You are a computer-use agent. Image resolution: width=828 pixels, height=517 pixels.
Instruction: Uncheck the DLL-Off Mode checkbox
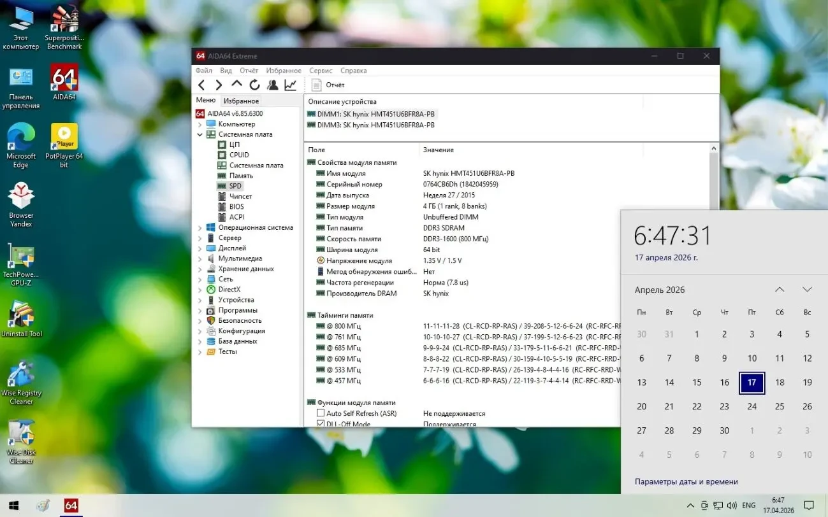click(x=321, y=423)
